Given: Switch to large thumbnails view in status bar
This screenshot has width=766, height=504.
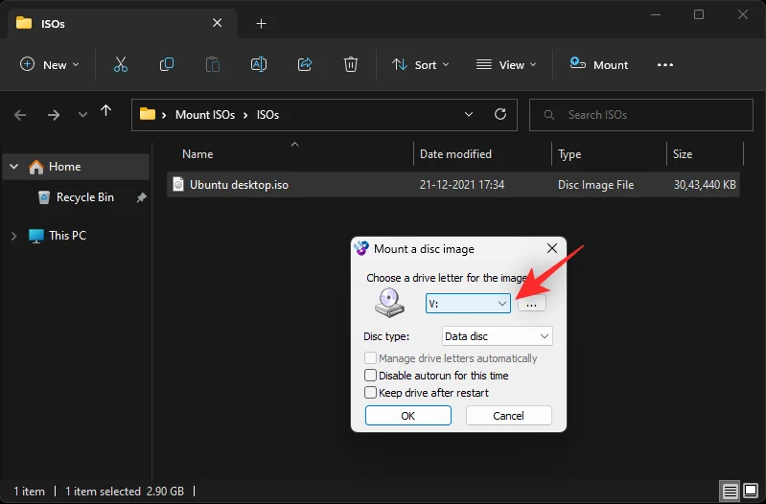Looking at the screenshot, I should (x=751, y=491).
